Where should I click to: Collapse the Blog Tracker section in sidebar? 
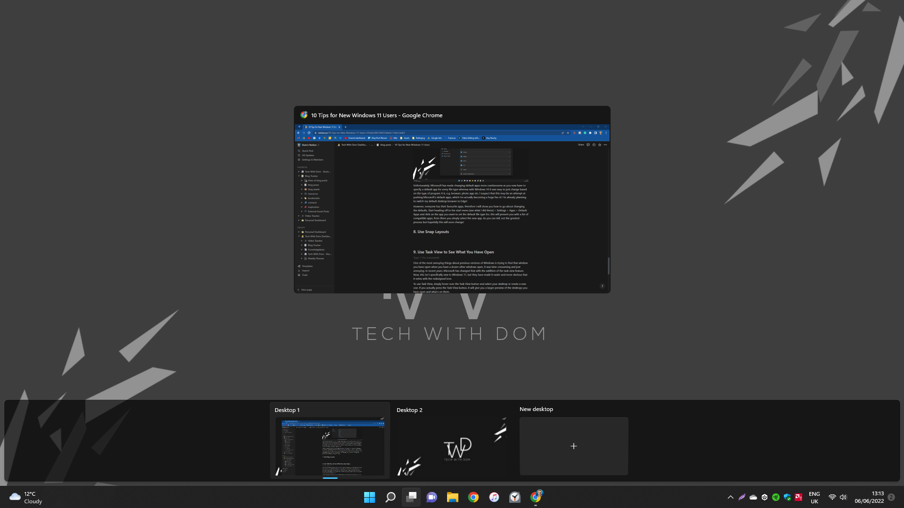(x=299, y=175)
